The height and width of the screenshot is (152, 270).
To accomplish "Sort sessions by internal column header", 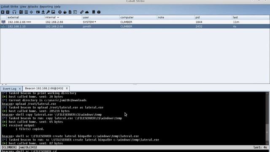I will (63, 17).
